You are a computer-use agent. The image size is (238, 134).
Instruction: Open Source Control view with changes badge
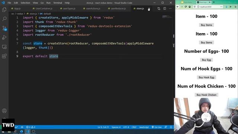pos(4,28)
